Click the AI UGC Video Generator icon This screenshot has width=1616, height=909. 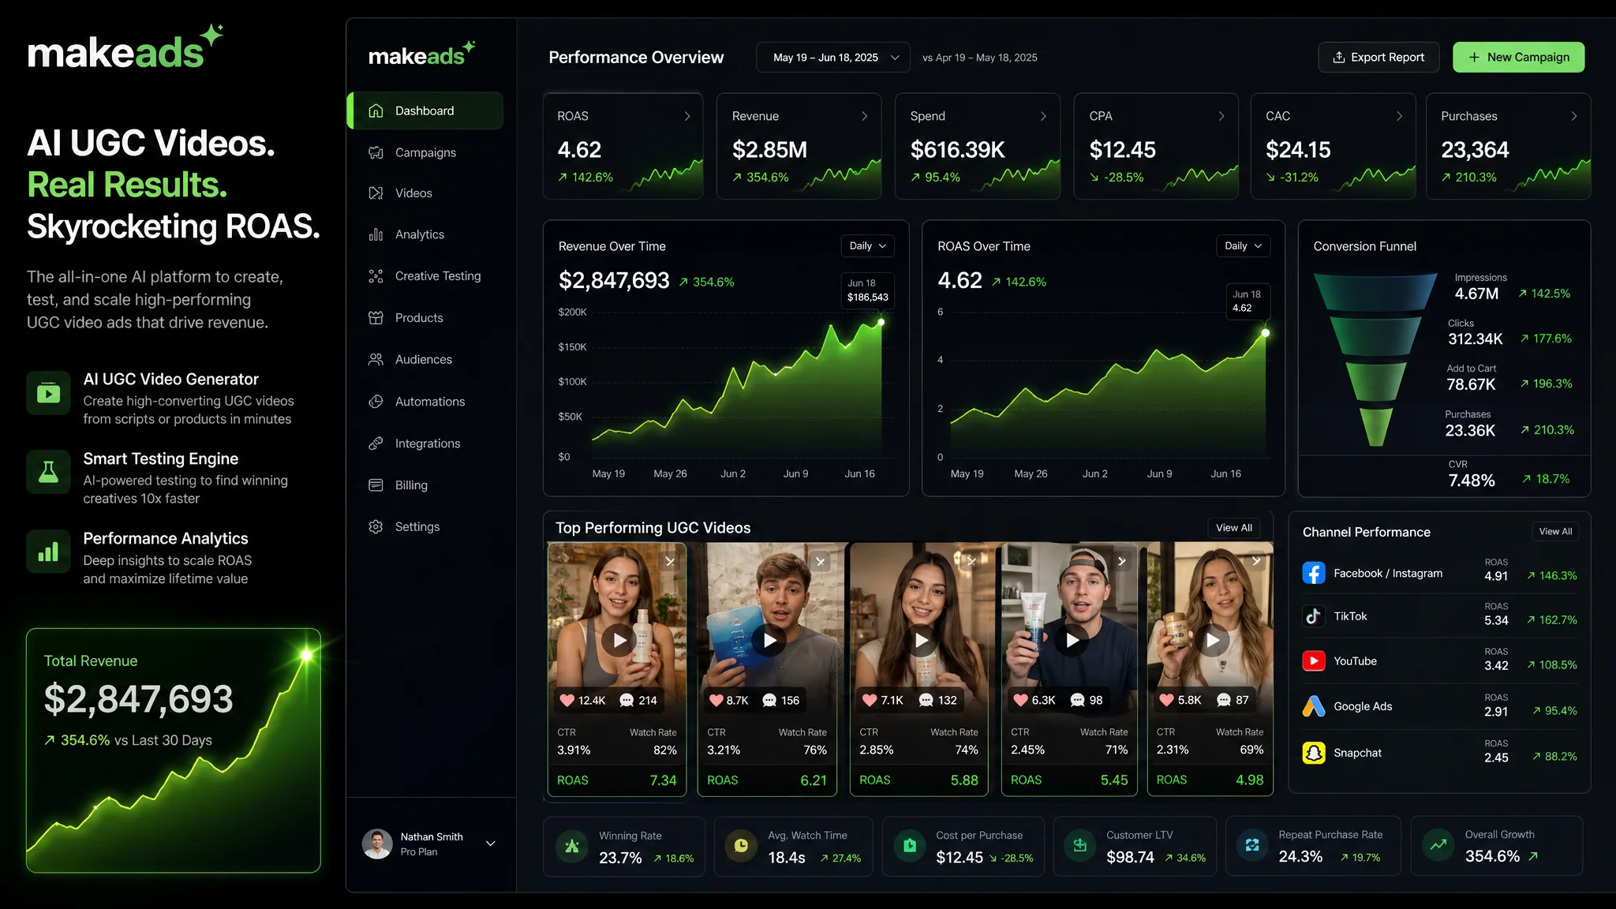tap(48, 393)
